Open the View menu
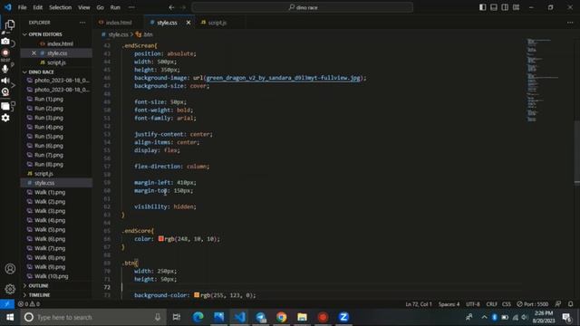Image resolution: width=580 pixels, height=326 pixels. [x=84, y=7]
